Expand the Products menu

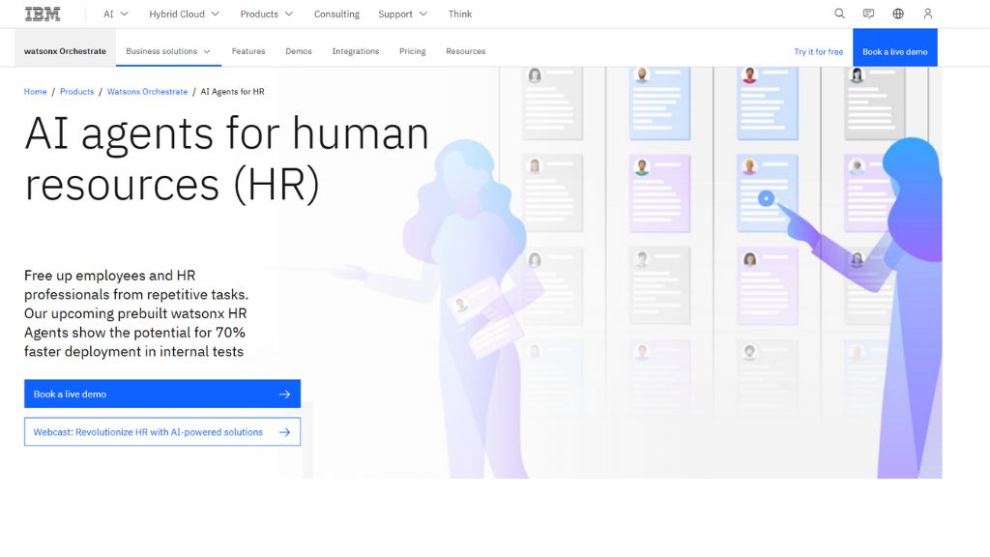coord(267,14)
